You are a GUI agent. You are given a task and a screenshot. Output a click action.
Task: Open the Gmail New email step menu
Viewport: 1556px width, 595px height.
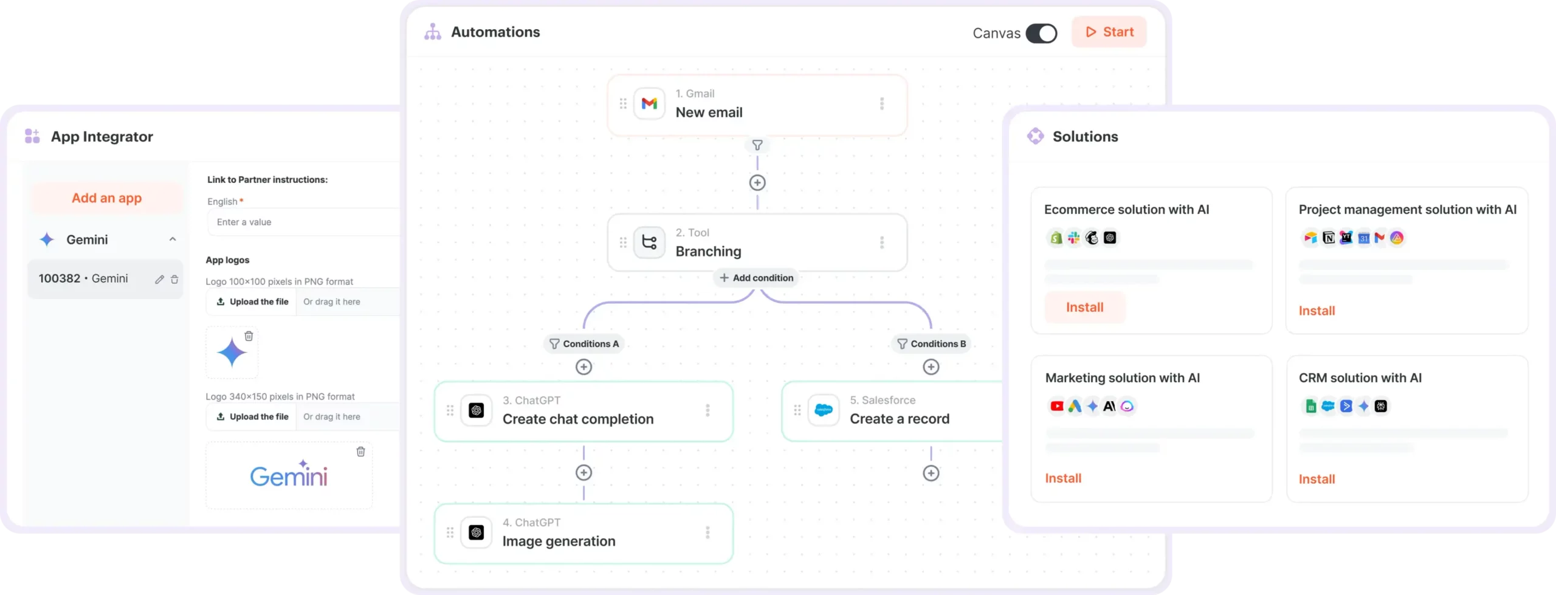[x=881, y=104]
